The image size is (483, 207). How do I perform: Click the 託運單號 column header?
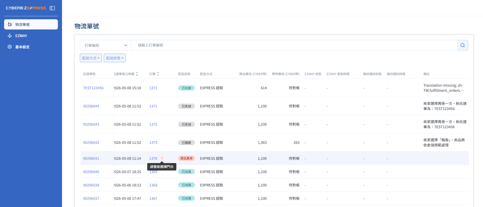pyautogui.click(x=89, y=74)
